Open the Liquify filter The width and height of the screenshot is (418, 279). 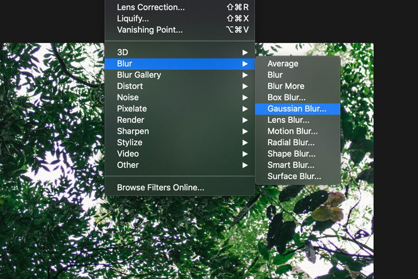pos(180,19)
